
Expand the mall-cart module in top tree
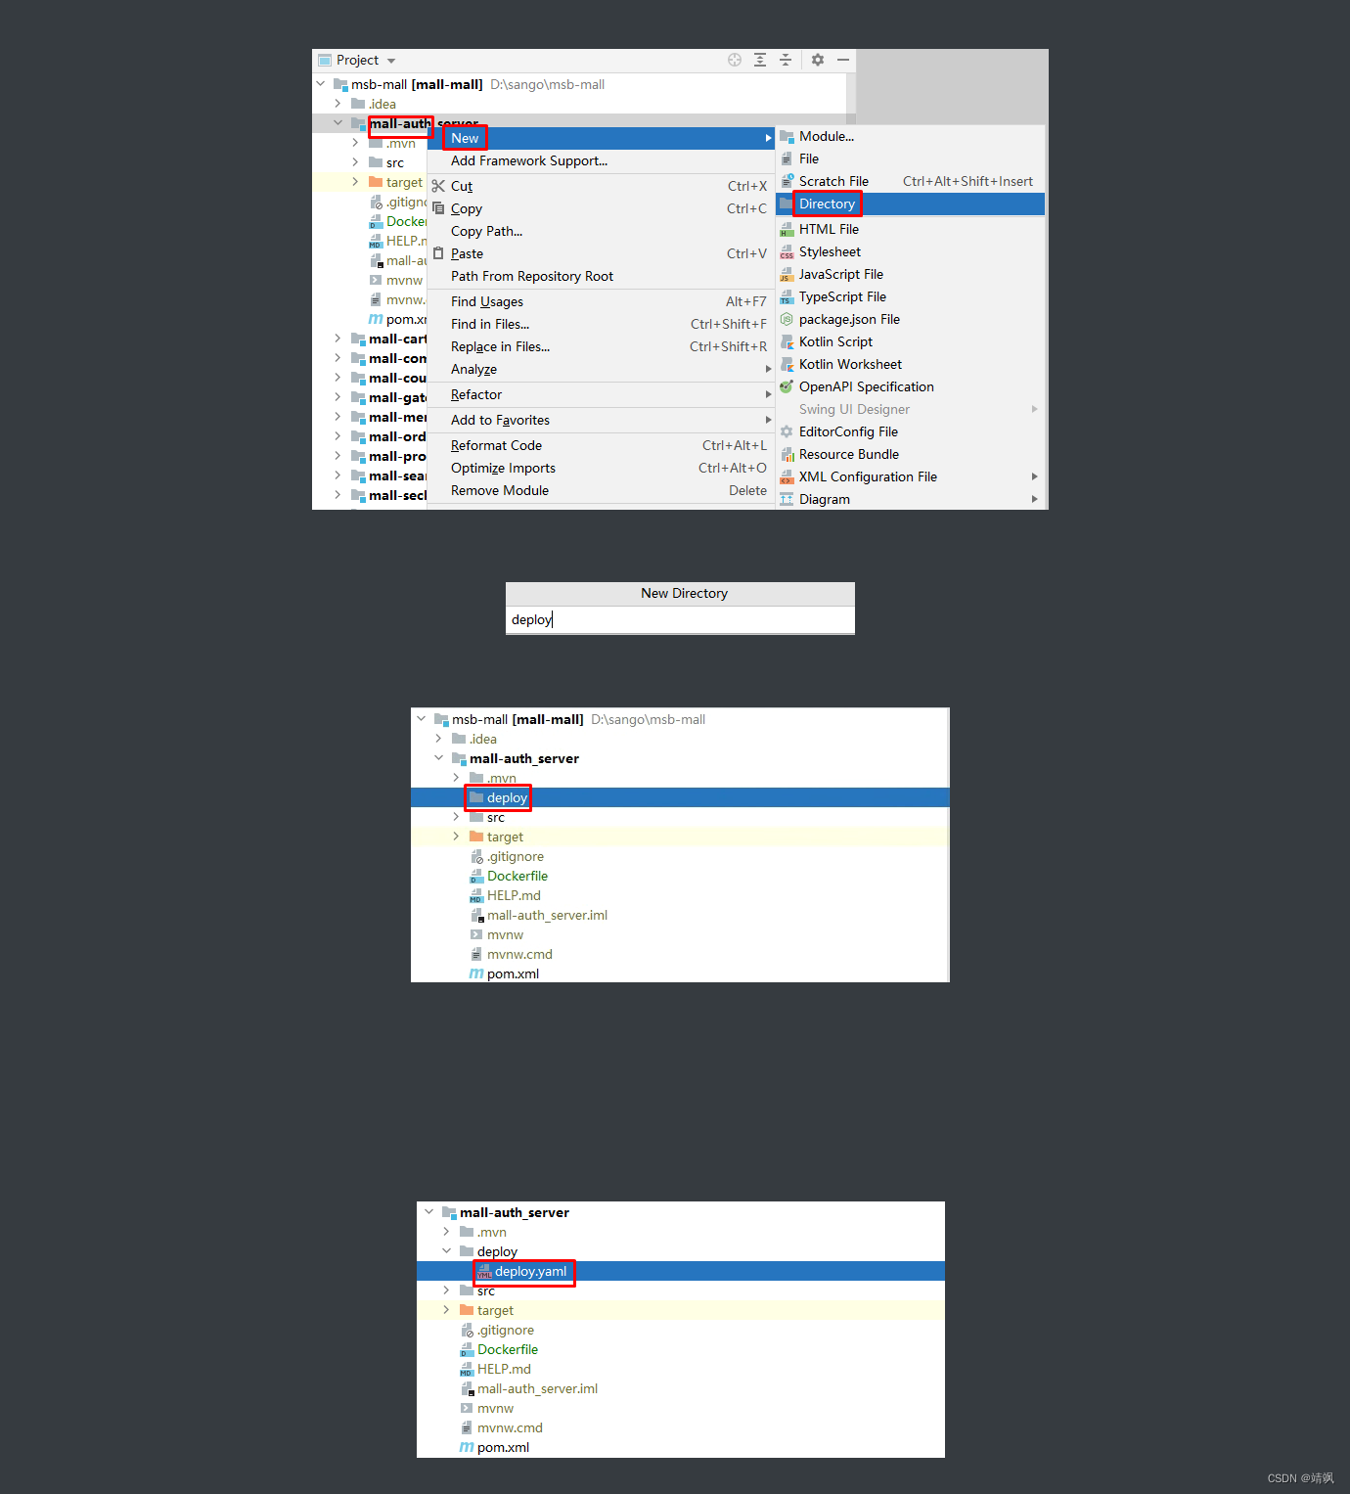337,339
